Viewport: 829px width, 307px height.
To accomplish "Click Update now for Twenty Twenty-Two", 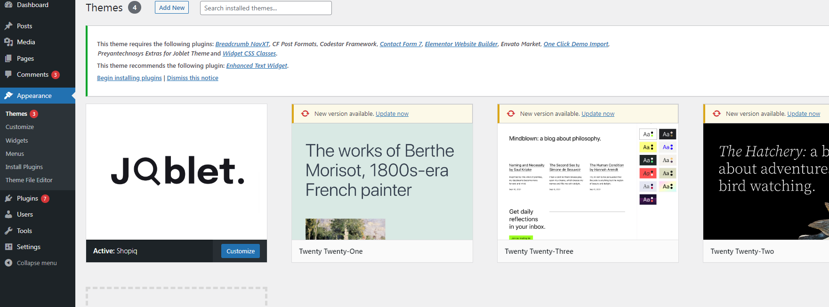I will pos(804,113).
